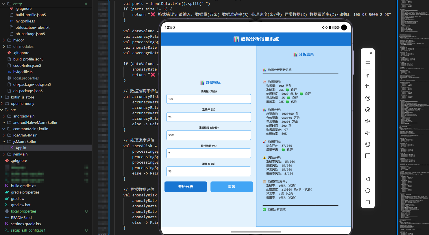Image resolution: width=429 pixels, height=235 pixels.
Task: Click the 准确率 (%) input field
Action: click(x=209, y=117)
